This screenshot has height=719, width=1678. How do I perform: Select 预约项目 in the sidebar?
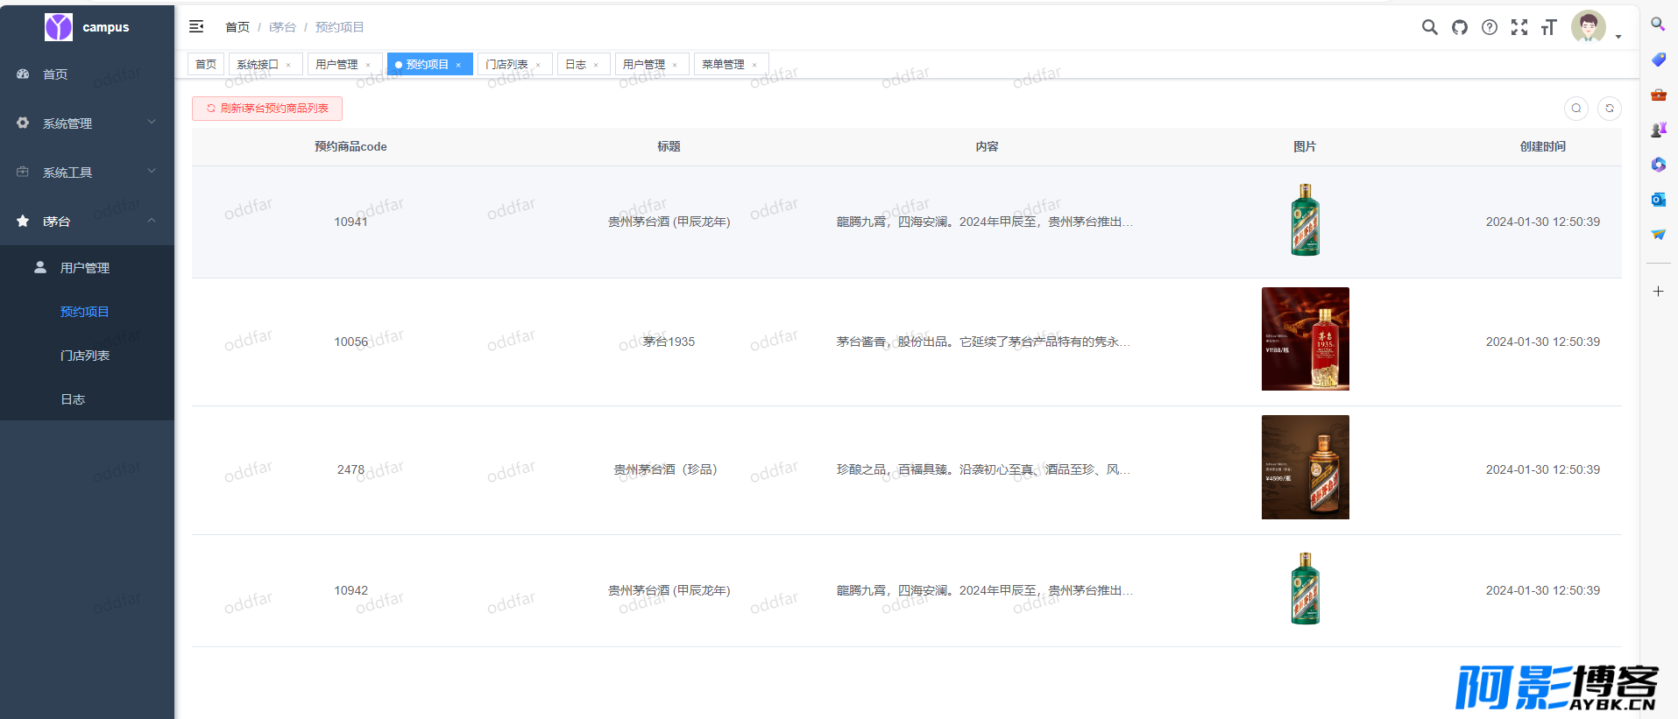[87, 312]
